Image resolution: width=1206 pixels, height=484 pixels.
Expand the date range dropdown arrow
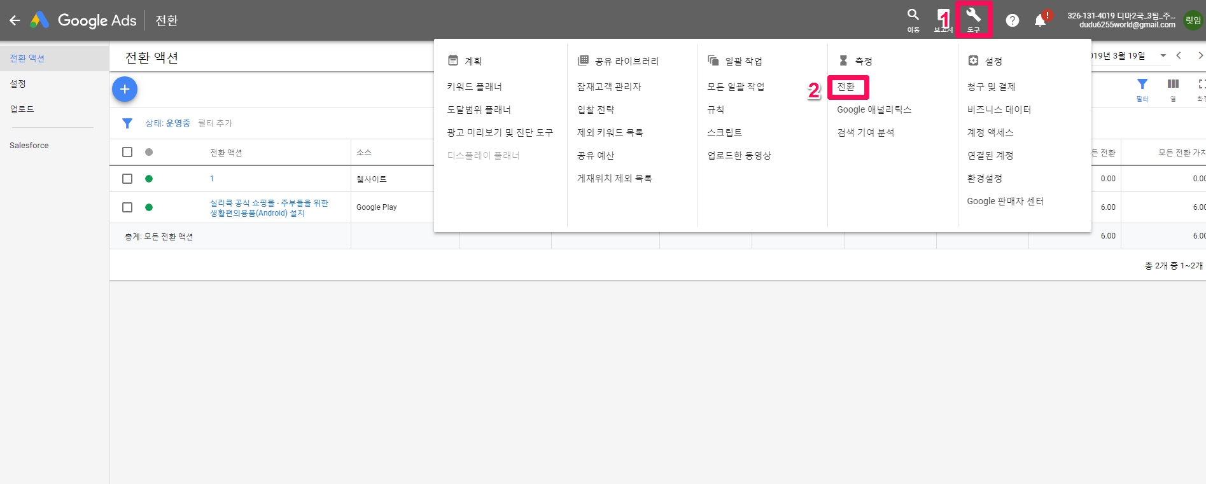tap(1163, 56)
